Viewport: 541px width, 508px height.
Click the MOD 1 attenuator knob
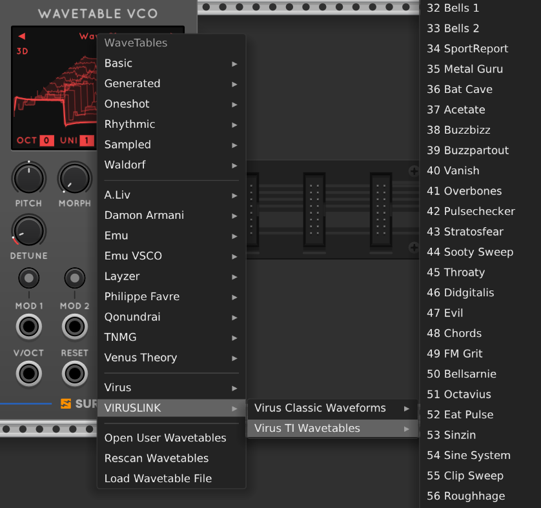(x=29, y=279)
